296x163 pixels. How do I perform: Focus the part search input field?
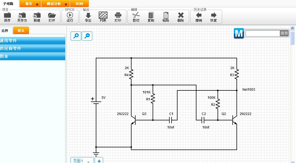click(263, 33)
